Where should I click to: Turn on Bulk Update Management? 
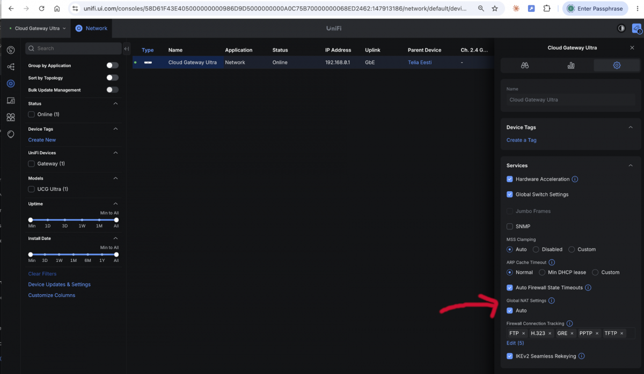pyautogui.click(x=112, y=90)
